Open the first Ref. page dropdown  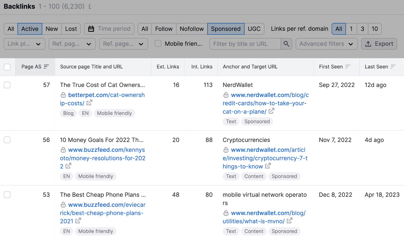(72, 44)
